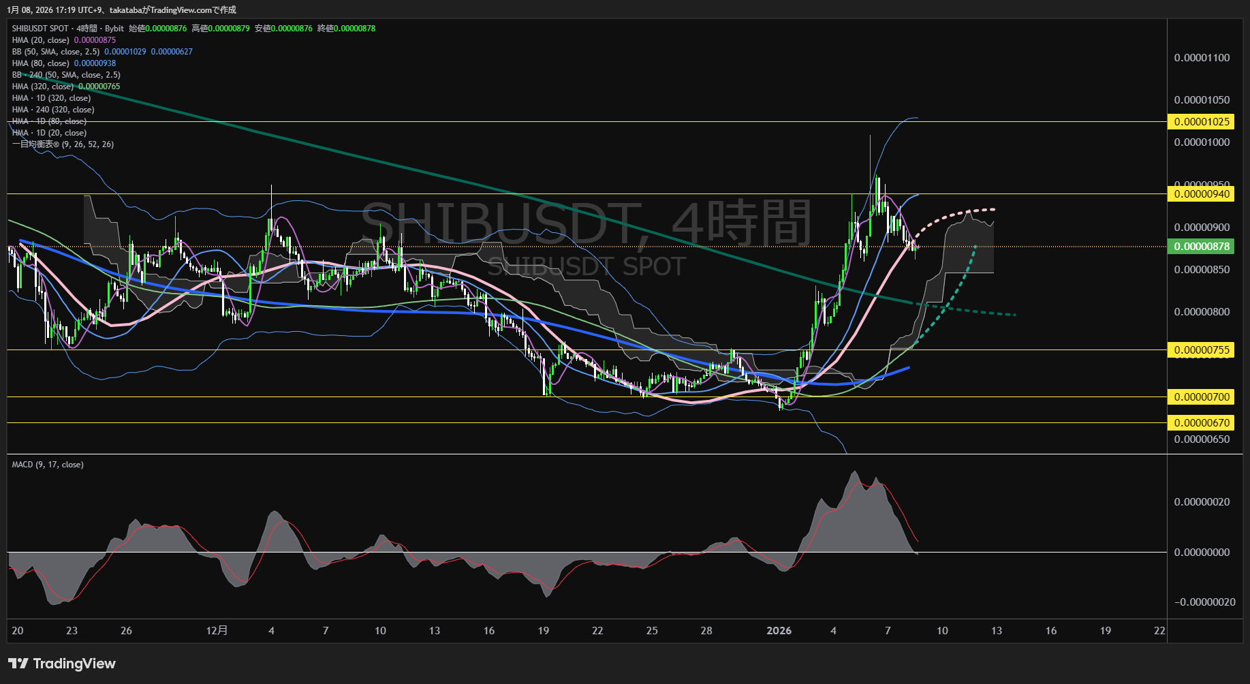Click the yellow 0.00001025 price label
This screenshot has width=1250, height=684.
(x=1202, y=122)
